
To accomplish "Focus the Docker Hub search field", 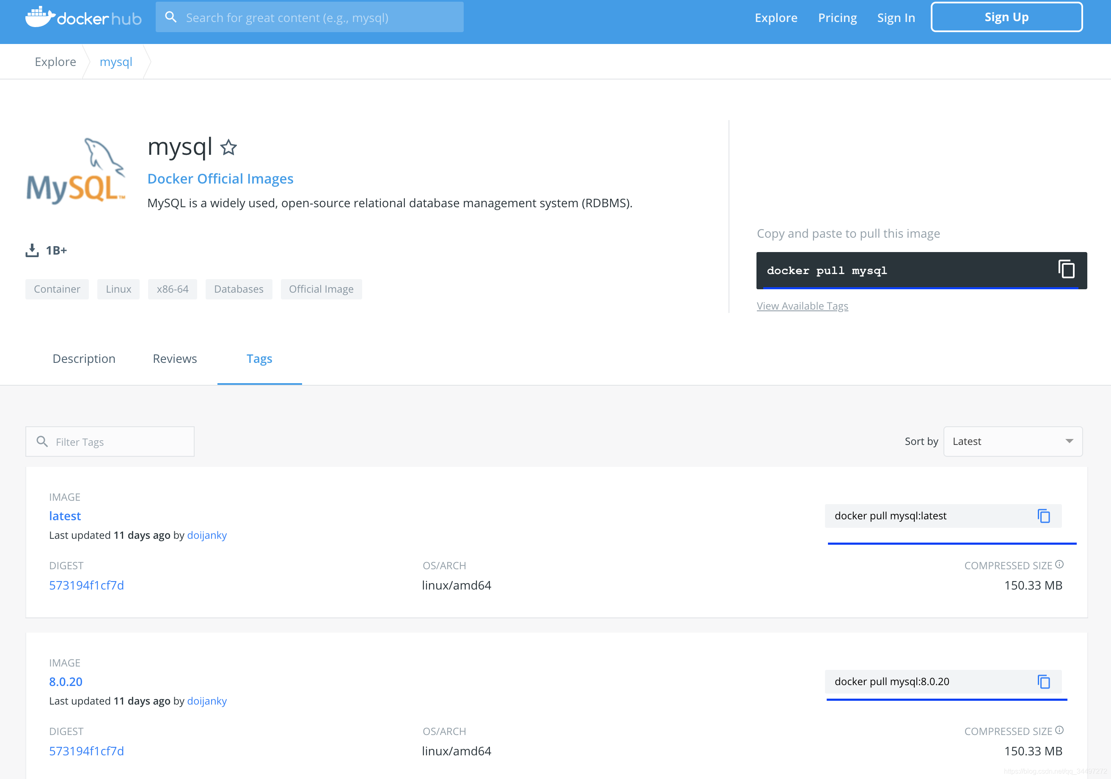I will coord(310,17).
